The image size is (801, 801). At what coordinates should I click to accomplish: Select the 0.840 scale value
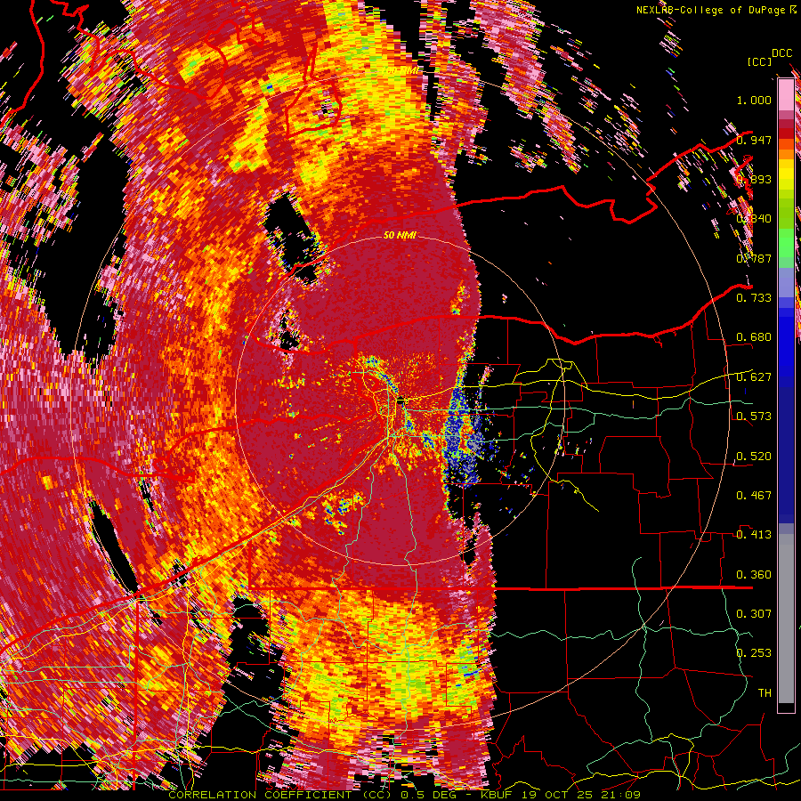[x=754, y=219]
